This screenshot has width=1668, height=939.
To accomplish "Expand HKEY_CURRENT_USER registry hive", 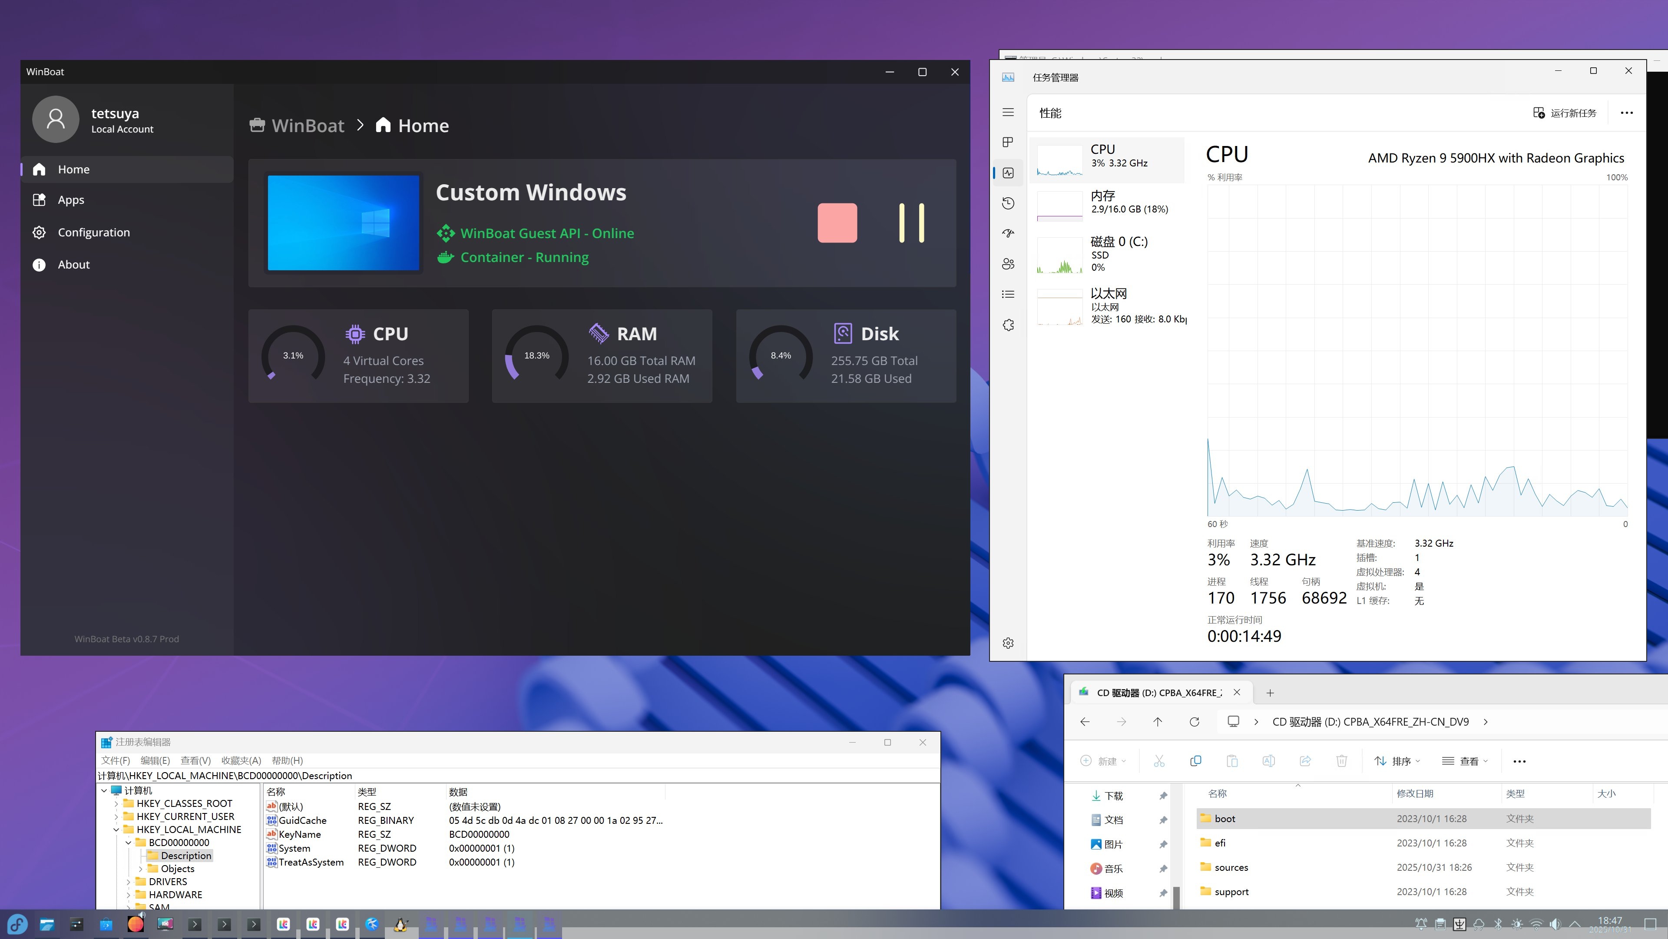I will coord(116,816).
